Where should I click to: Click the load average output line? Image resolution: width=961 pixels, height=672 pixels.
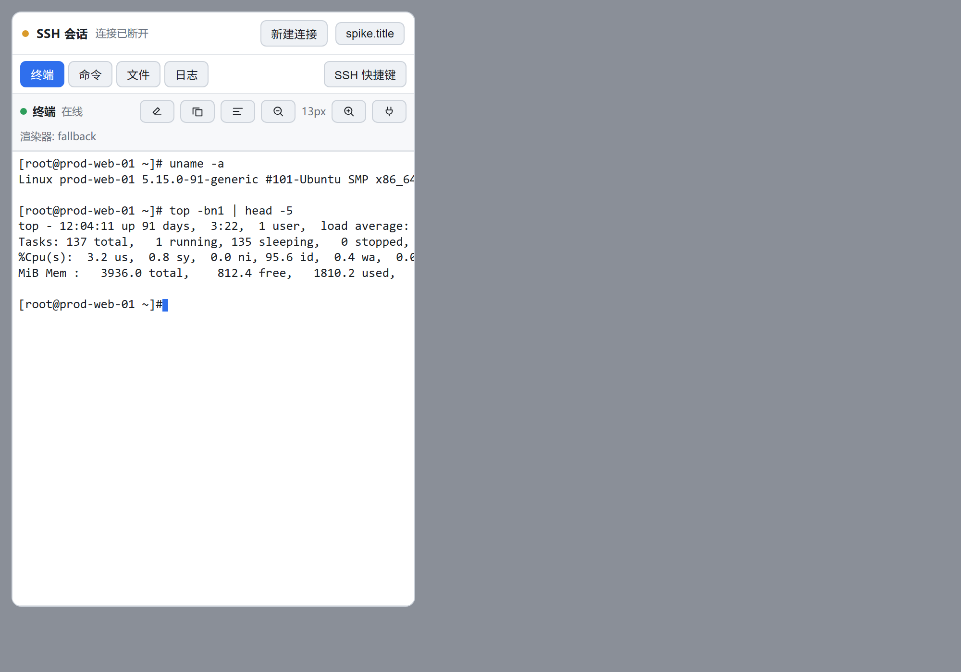214,226
